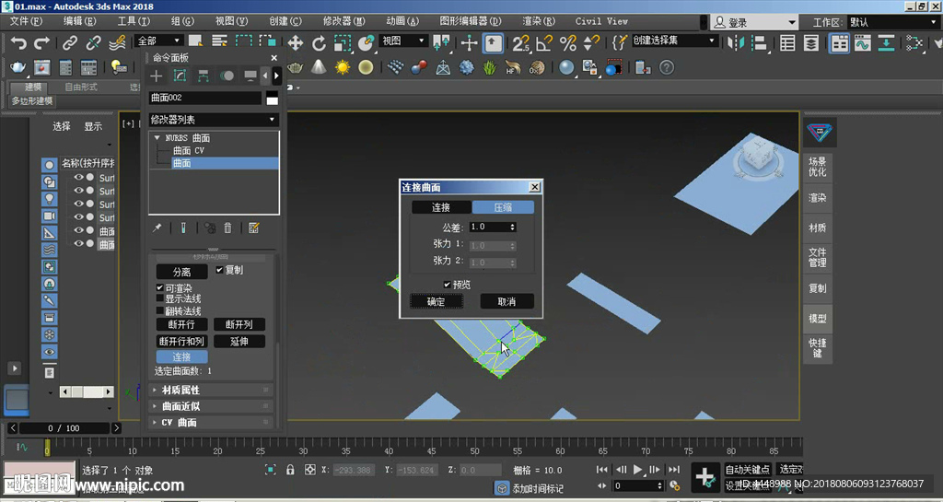Pin the modifier stack
Screen dimensions: 943x502
click(157, 228)
